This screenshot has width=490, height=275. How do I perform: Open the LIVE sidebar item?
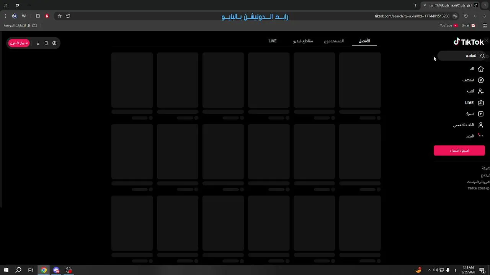tap(474, 103)
